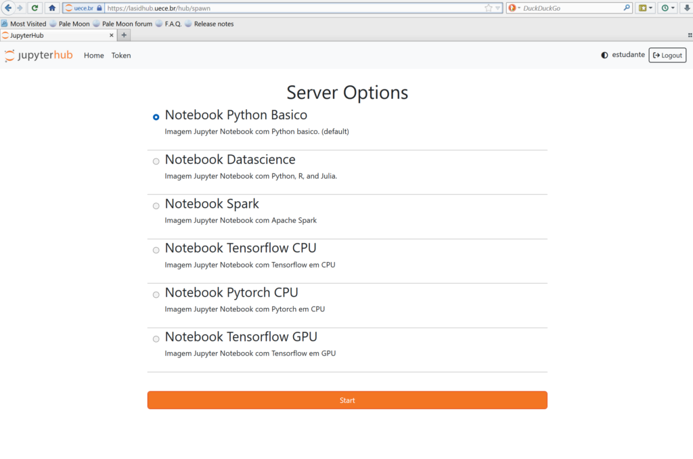Viewport: 693px width, 459px height.
Task: Go to Home in the navbar
Action: pos(93,56)
